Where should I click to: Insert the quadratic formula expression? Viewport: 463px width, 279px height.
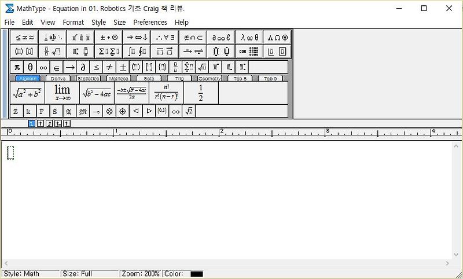[x=132, y=93]
